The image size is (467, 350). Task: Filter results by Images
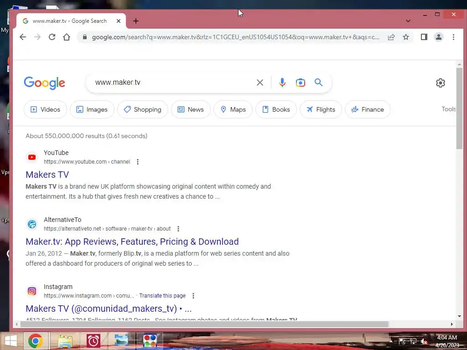tap(92, 109)
